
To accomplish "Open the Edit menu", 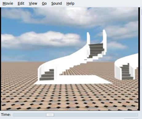I will pos(21,3).
